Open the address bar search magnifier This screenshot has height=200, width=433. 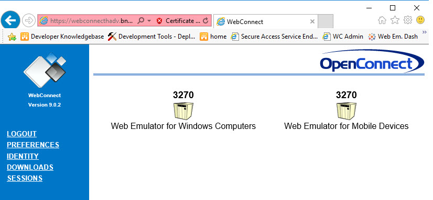141,21
